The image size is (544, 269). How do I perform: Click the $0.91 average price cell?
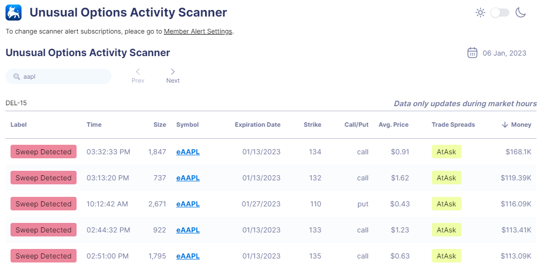[400, 152]
